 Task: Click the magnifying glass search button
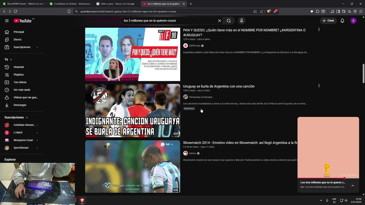[x=229, y=20]
